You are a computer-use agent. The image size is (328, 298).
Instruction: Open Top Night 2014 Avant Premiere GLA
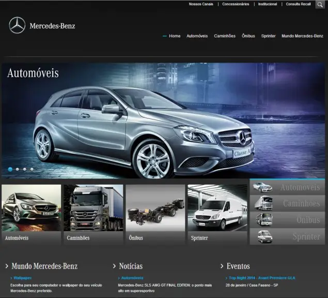262,278
